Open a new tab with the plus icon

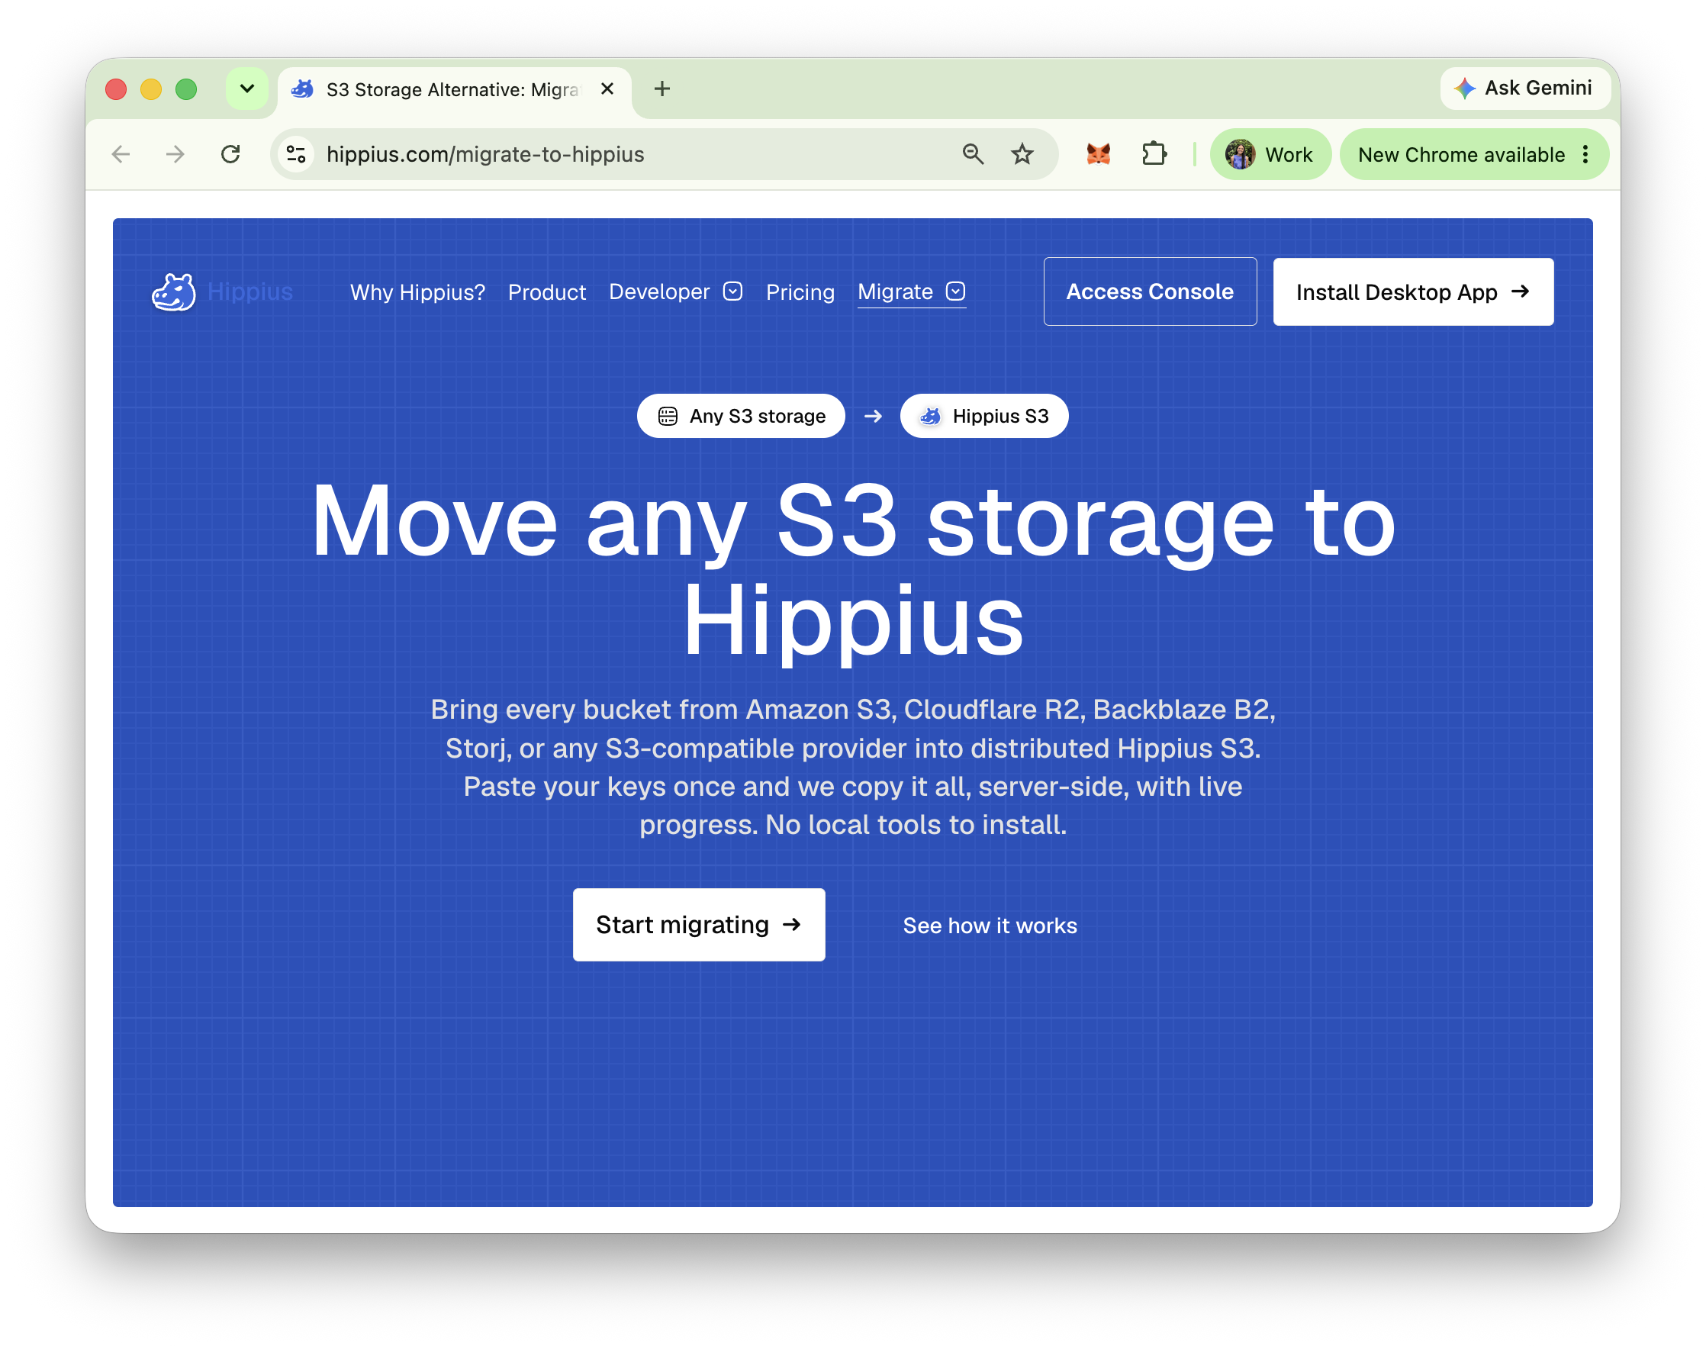(x=662, y=89)
